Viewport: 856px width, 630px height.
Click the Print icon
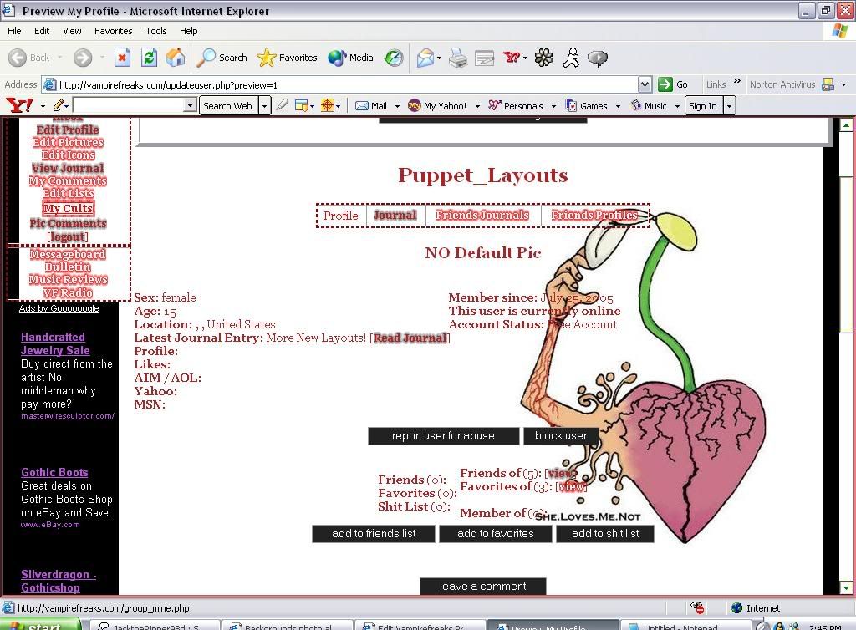(458, 58)
